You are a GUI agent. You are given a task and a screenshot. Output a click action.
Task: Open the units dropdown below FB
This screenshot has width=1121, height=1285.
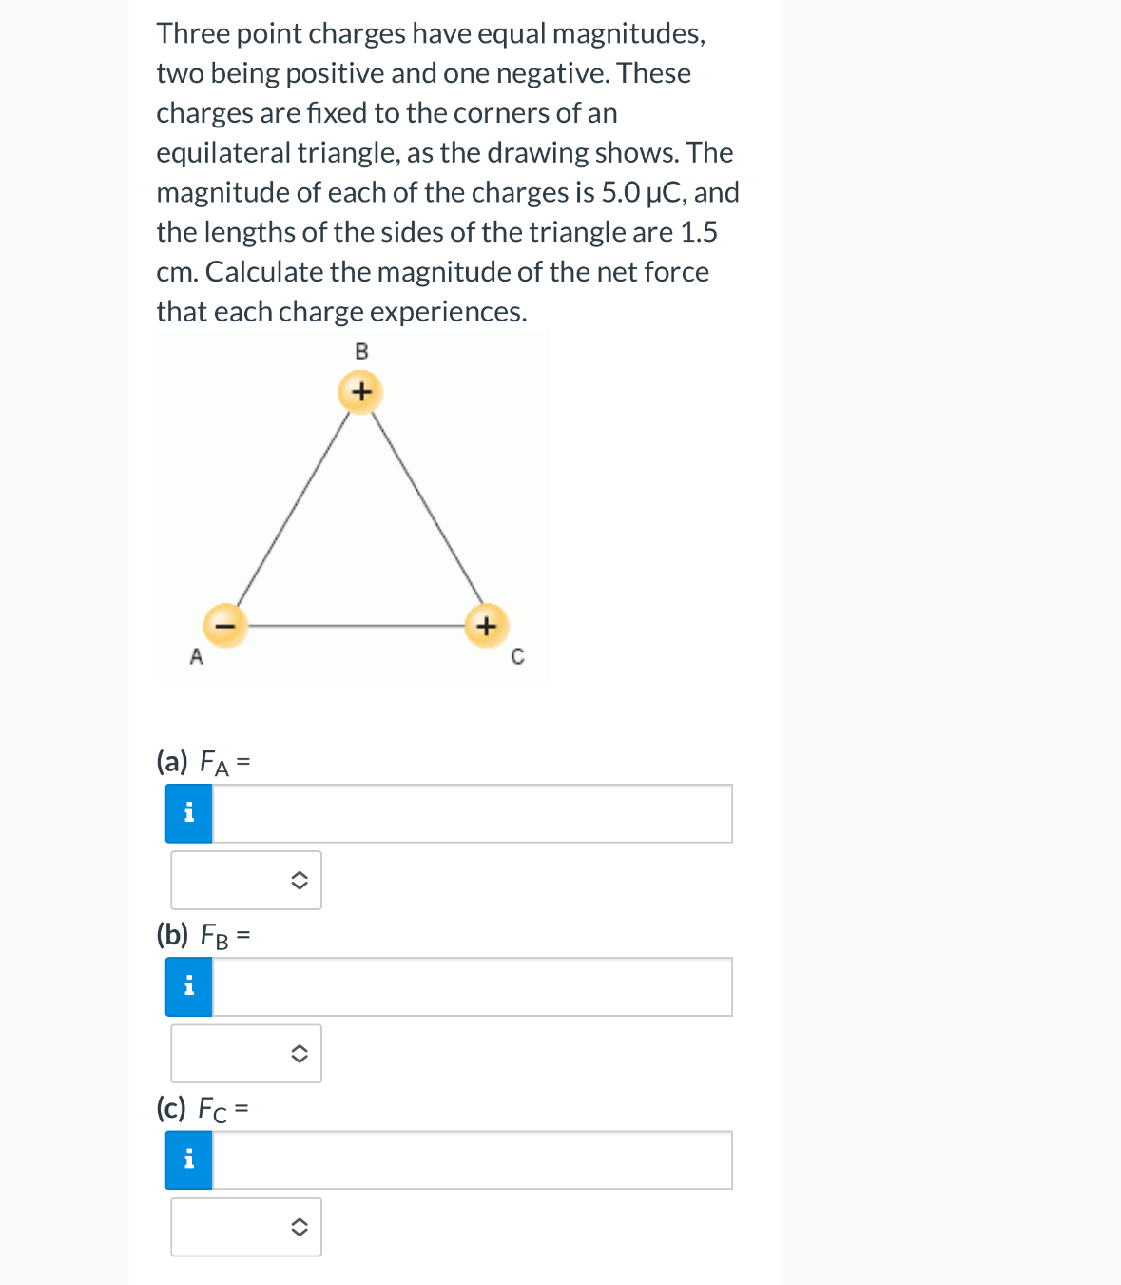pos(245,1053)
